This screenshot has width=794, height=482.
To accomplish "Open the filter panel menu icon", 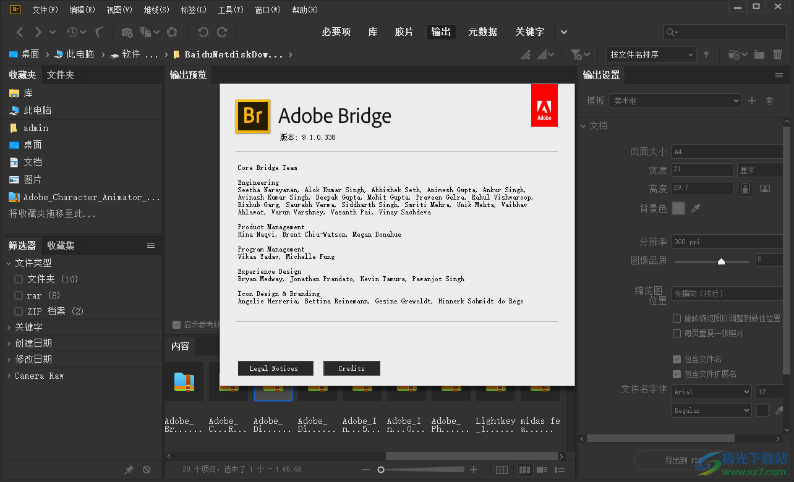I will point(151,245).
